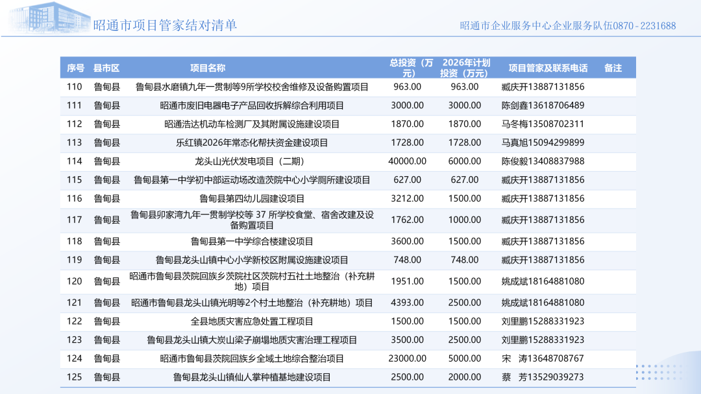Click project 鲁甸县水磨镇九年一贯制等9所学校校舍维修及设备购置项目
This screenshot has width=701, height=394.
(252, 87)
